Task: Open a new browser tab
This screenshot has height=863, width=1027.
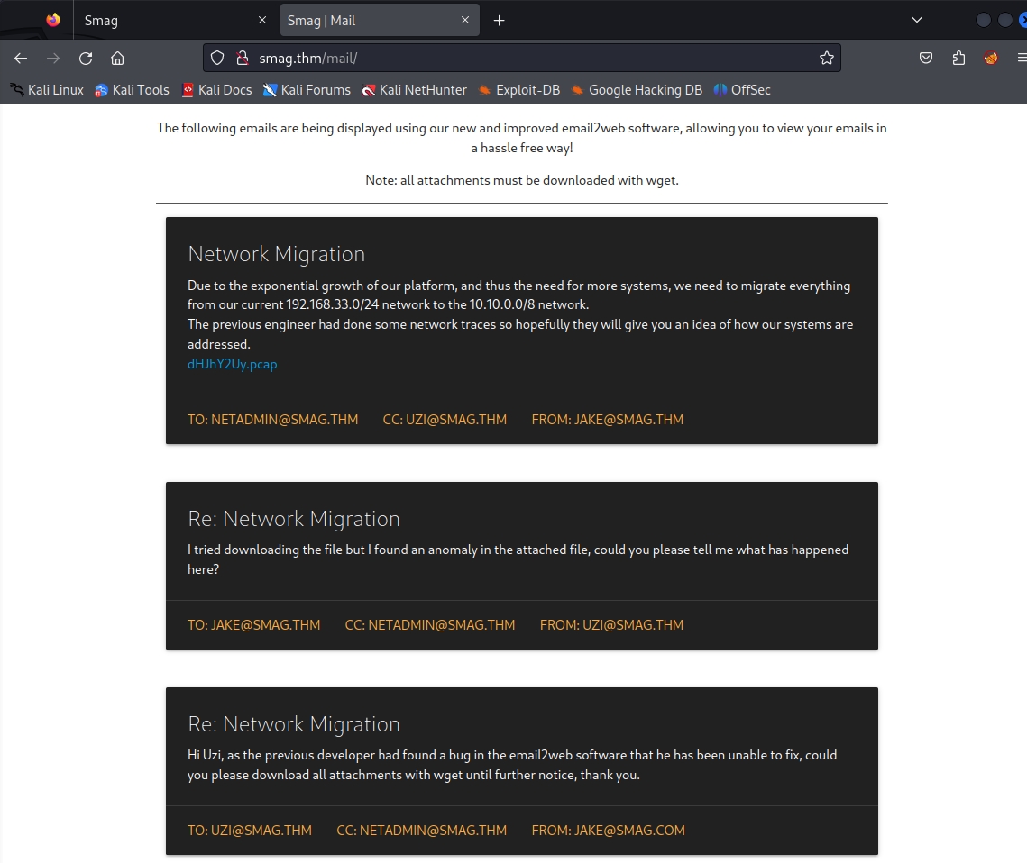Action: 499,20
